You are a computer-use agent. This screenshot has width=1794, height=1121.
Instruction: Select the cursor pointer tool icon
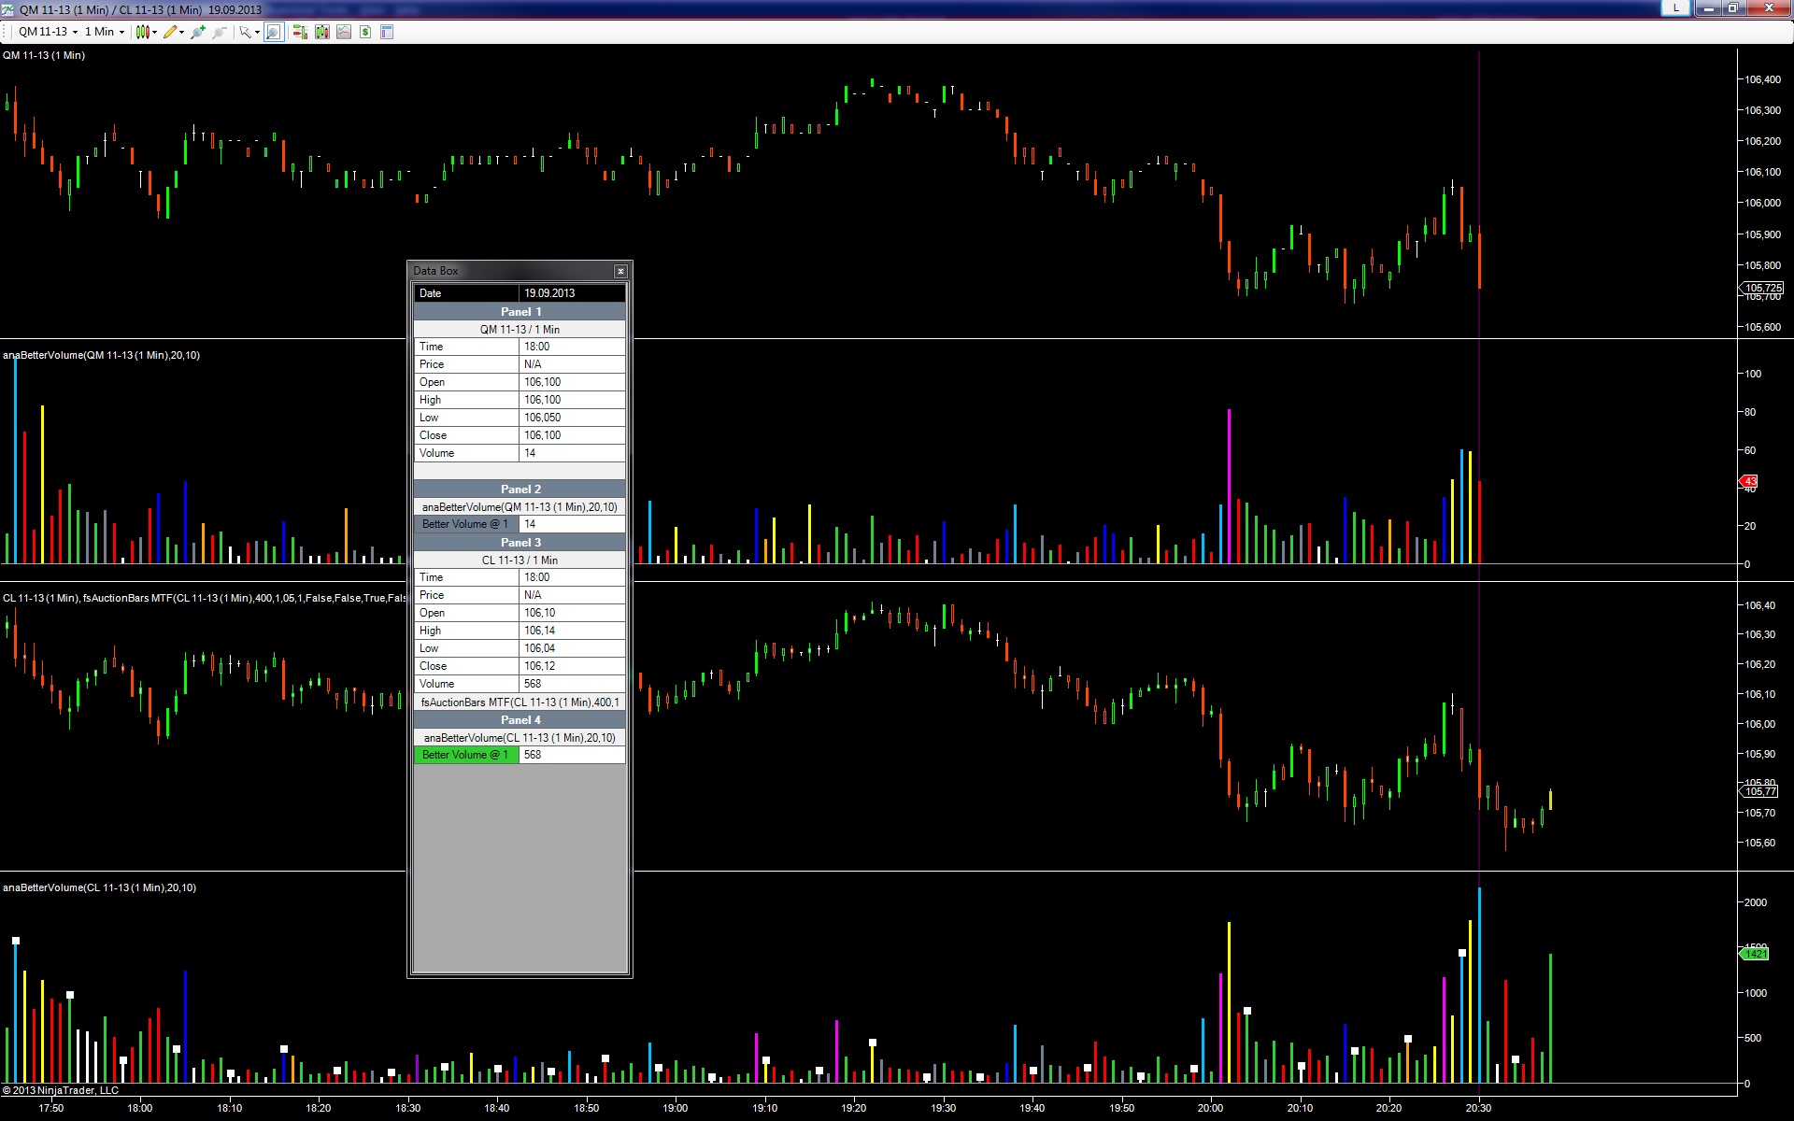tap(245, 32)
